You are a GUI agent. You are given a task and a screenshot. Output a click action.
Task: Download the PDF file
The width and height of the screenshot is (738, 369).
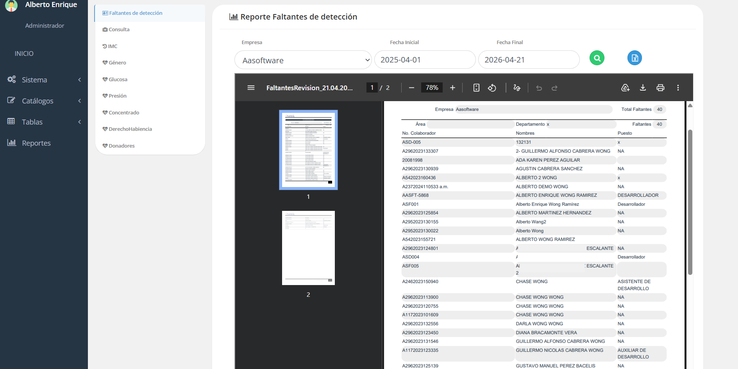point(643,88)
